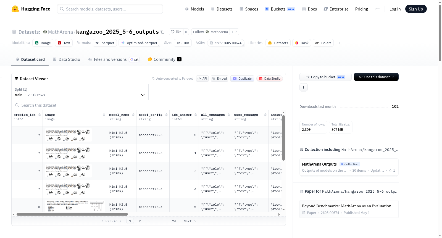This screenshot has width=442, height=238.
Task: Click sort icon on model_name column
Action: (133, 115)
